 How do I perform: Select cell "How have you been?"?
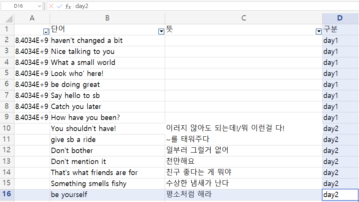107,117
